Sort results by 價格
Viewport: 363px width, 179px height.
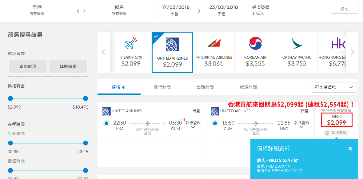pos(119,87)
